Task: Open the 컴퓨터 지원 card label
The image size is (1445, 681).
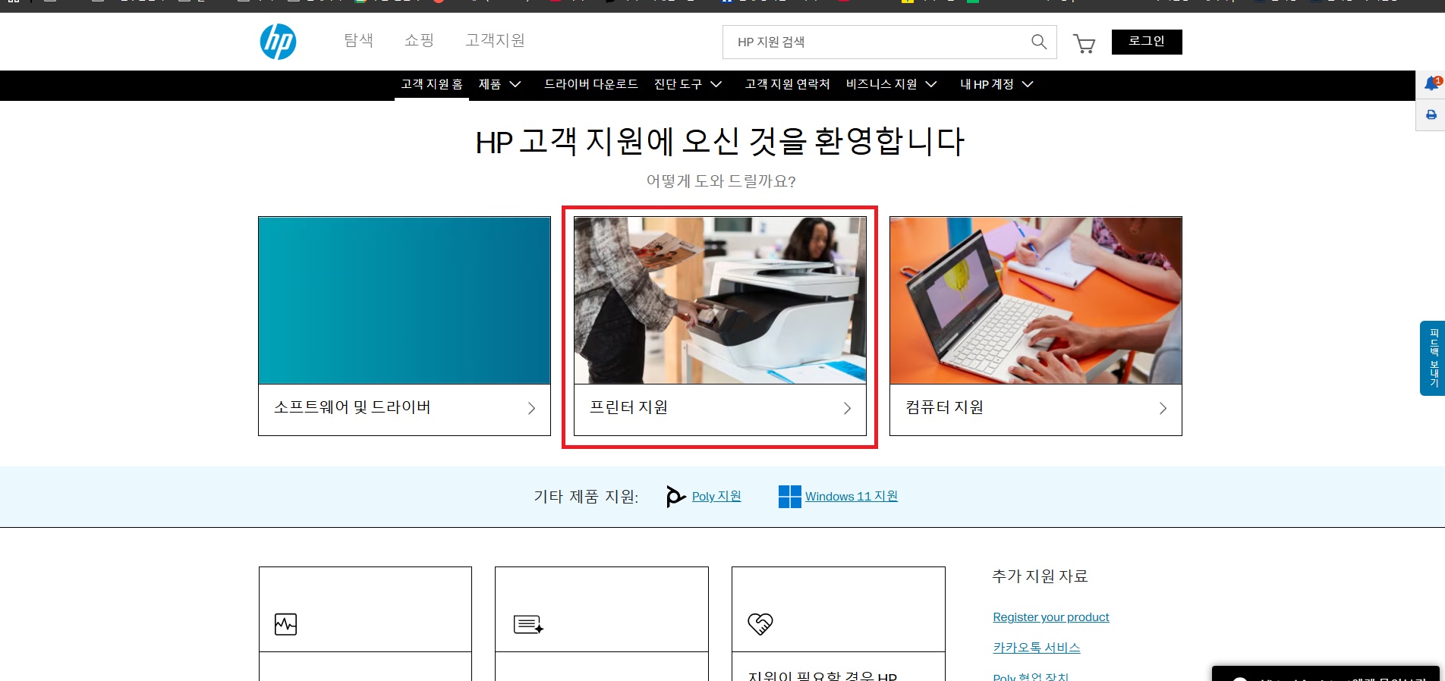Action: coord(944,407)
